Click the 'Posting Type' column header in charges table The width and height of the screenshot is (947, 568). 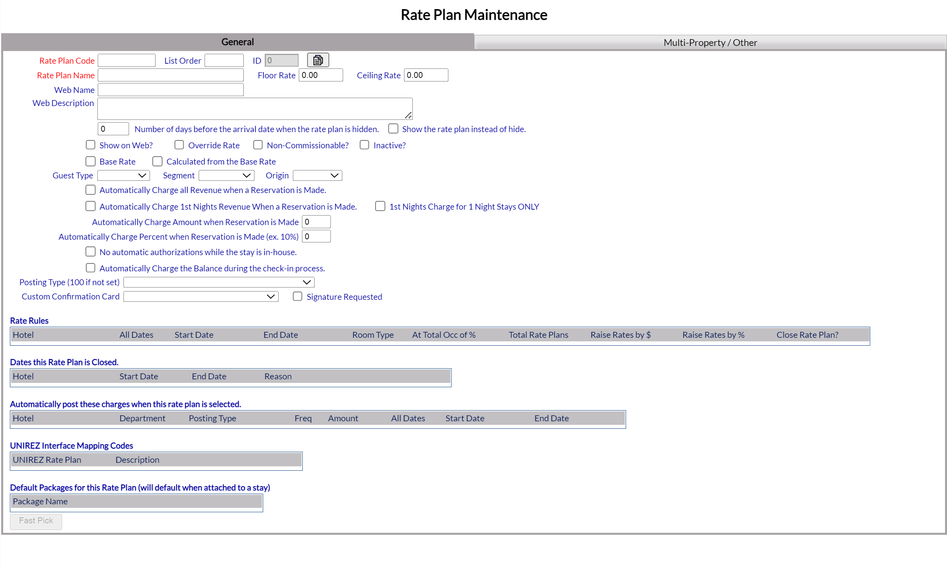click(213, 418)
